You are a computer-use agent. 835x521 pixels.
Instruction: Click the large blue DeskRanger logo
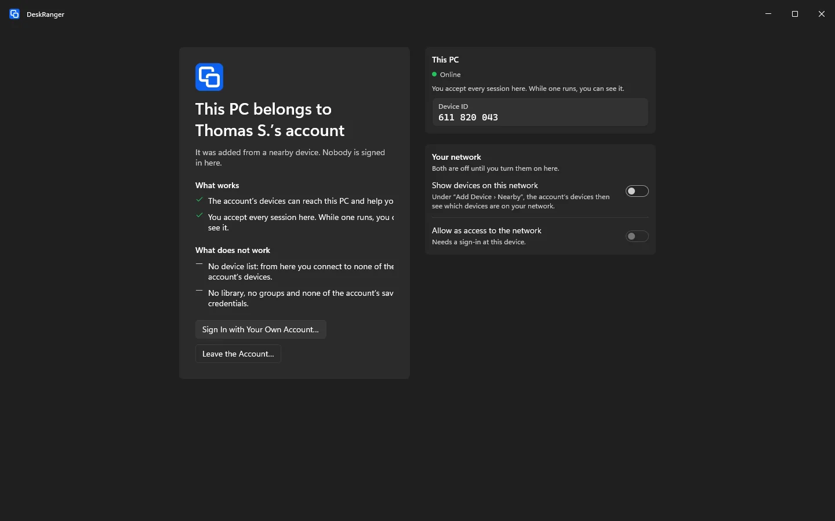pos(209,77)
